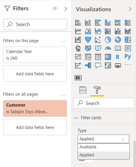The height and width of the screenshot is (167, 136).
Task: Select the donut chart visualization icon
Action: (x=118, y=40)
